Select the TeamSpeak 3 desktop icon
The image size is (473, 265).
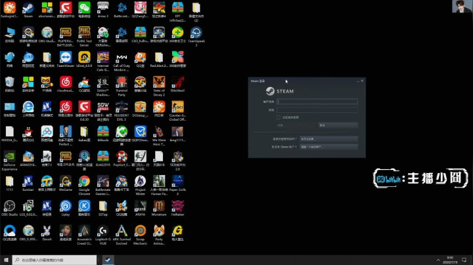pos(196,37)
